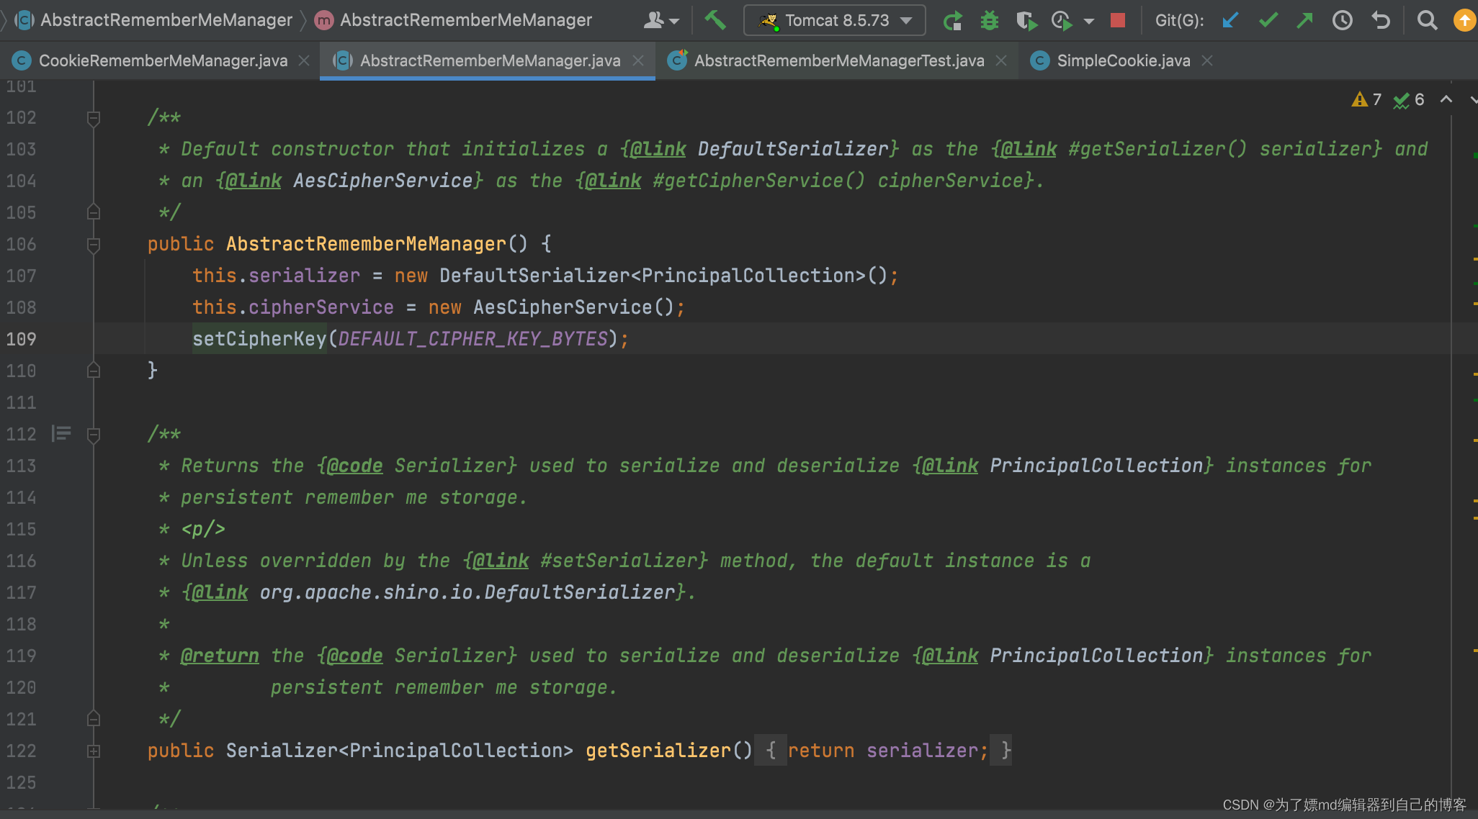
Task: Click DEFAULT_CIPHER_KEY_BYTES constant on line 109
Action: tap(473, 339)
